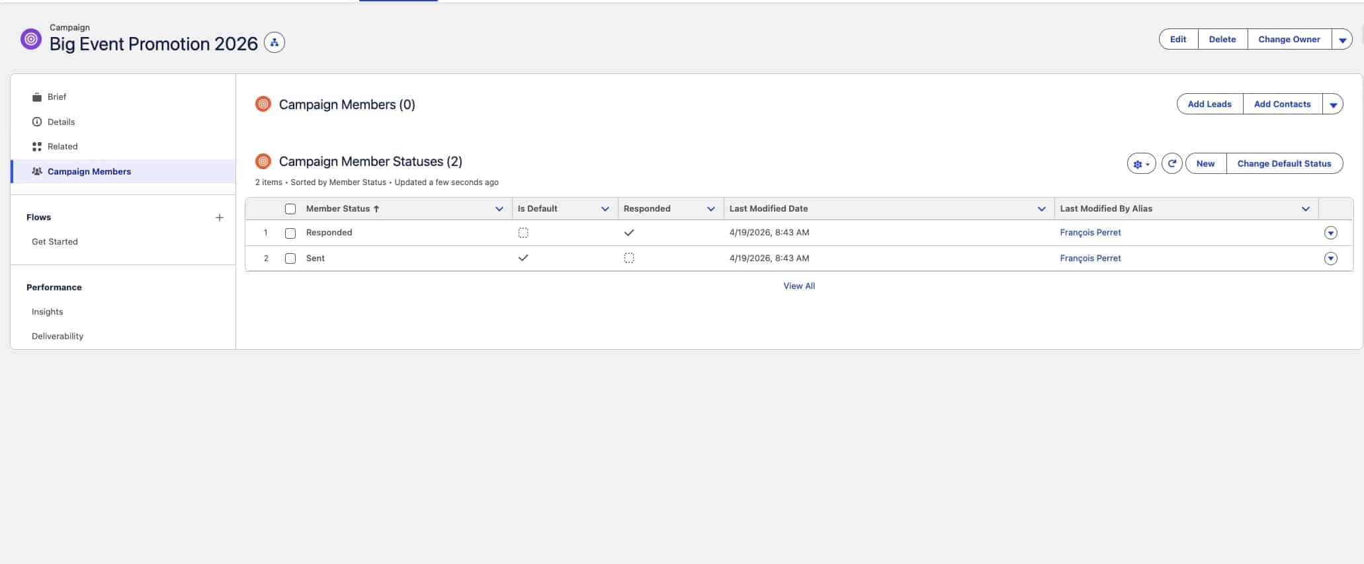Open François Perret link in Sent row
This screenshot has height=564, width=1364.
1090,259
